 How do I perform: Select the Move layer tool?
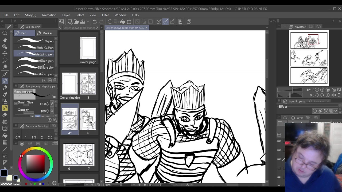(x=5, y=53)
